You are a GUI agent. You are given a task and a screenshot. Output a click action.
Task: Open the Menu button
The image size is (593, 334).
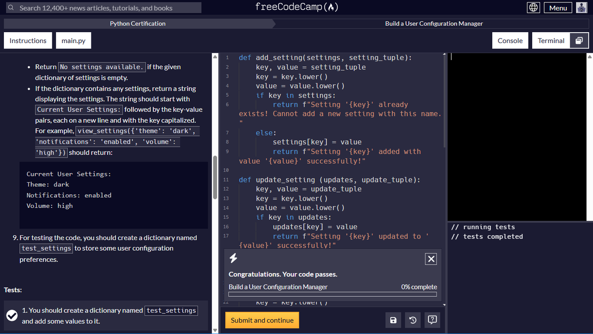click(x=558, y=7)
